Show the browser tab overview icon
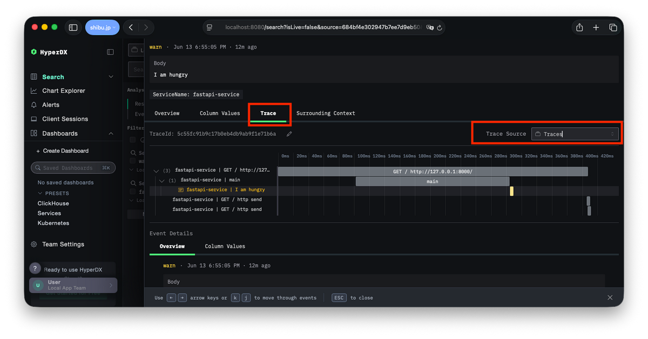The height and width of the screenshot is (339, 648). pyautogui.click(x=613, y=27)
